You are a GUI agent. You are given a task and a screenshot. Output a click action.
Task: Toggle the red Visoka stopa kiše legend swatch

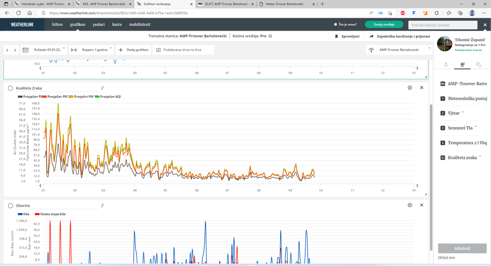click(x=37, y=214)
